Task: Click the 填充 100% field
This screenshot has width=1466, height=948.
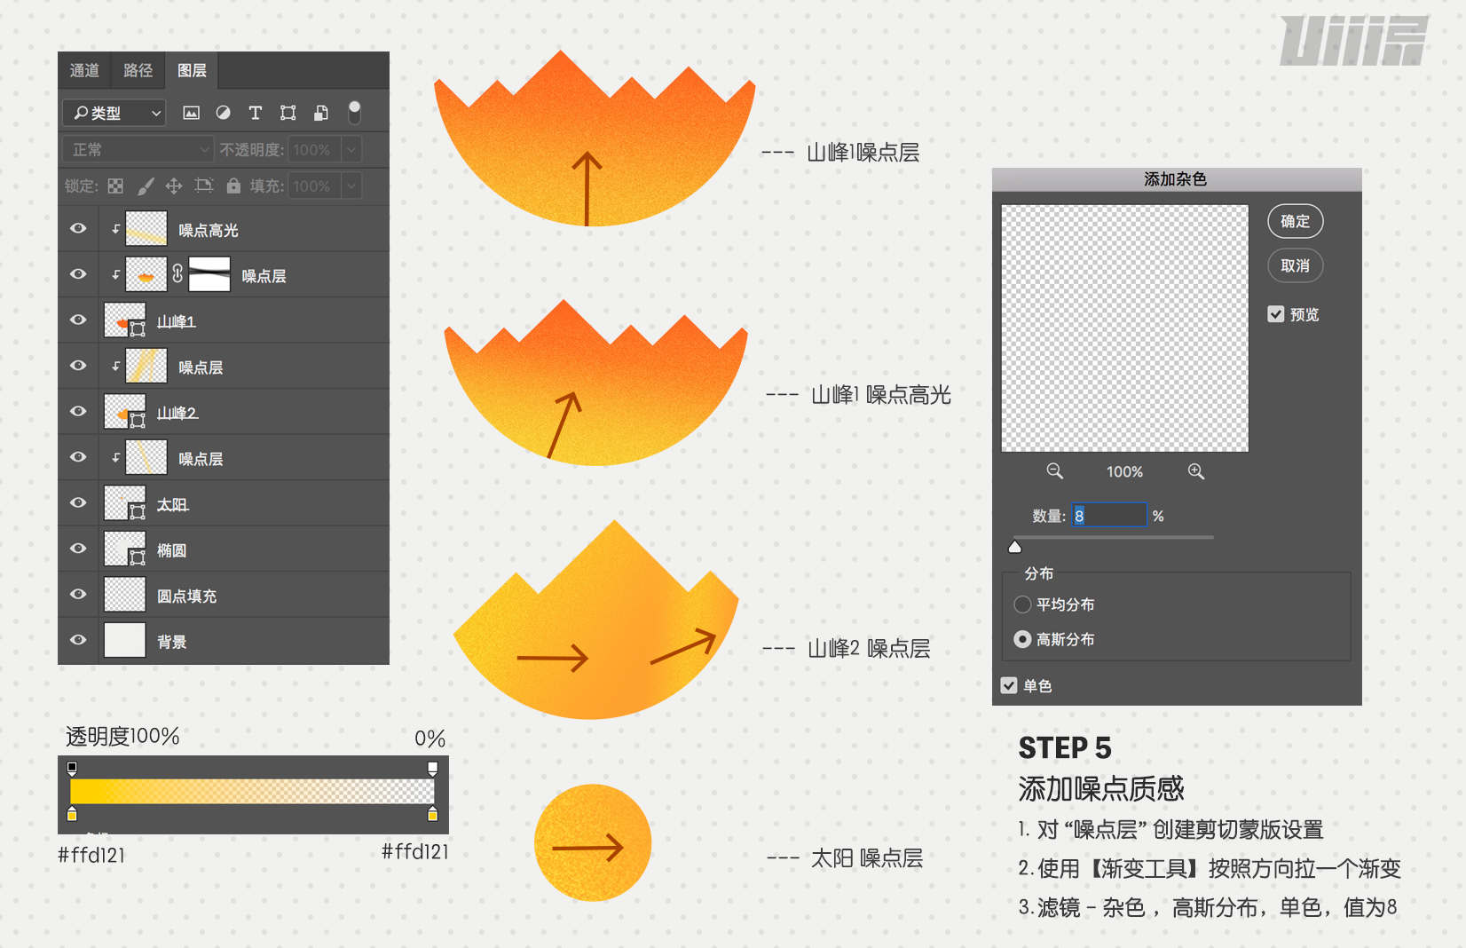Action: click(x=314, y=186)
